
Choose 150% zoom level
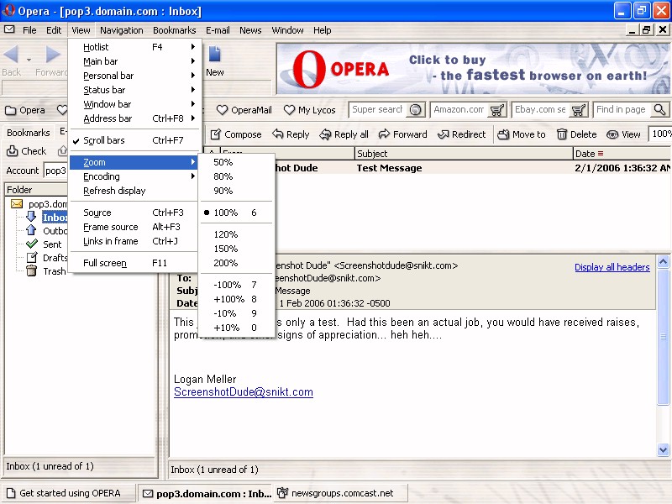(x=225, y=249)
